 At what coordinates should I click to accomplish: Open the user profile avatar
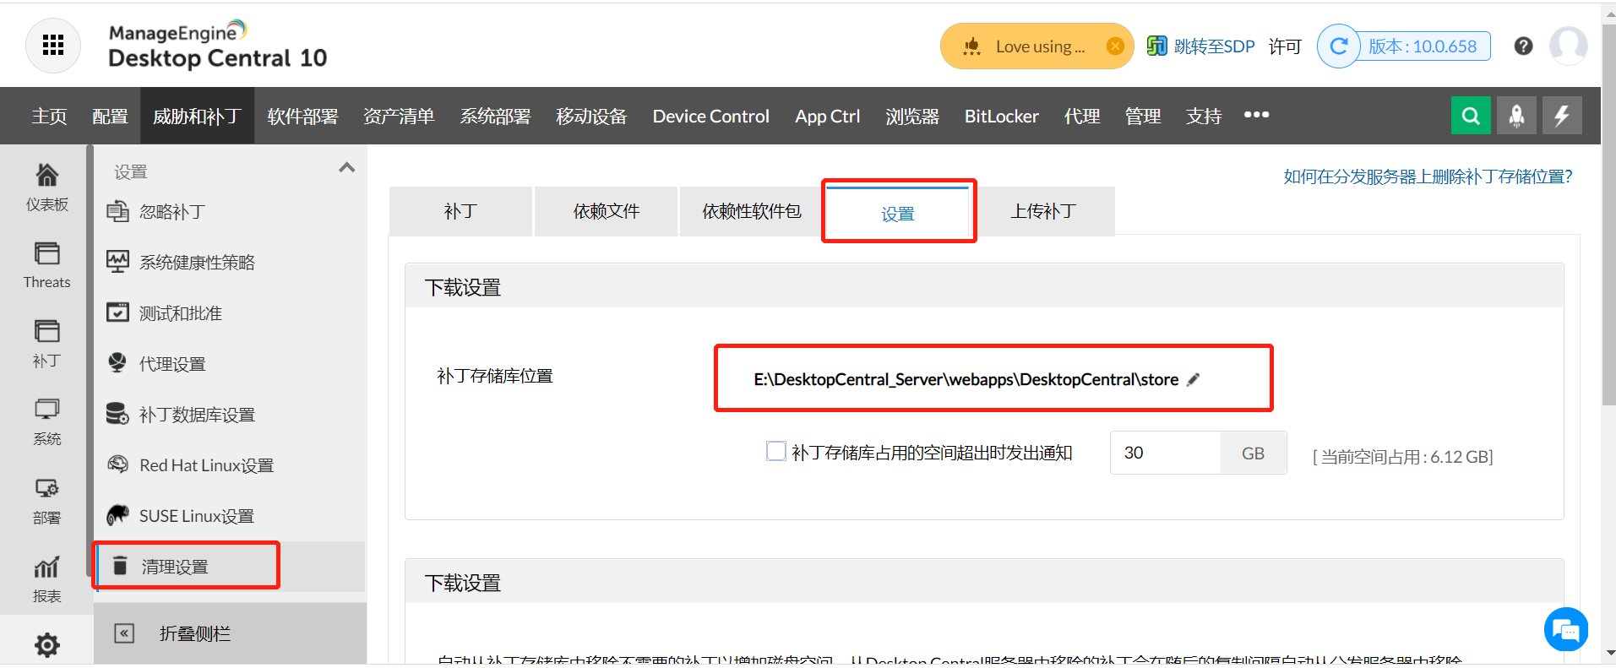pos(1569,46)
